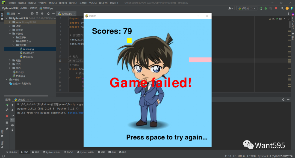Screen dimensions: 295x158
Task: Open the Run panel layout icon
Action: (x=7, y=123)
